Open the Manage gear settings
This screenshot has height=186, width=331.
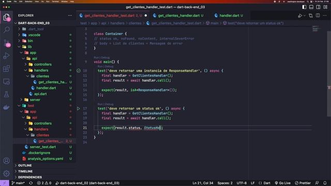pos(7,174)
